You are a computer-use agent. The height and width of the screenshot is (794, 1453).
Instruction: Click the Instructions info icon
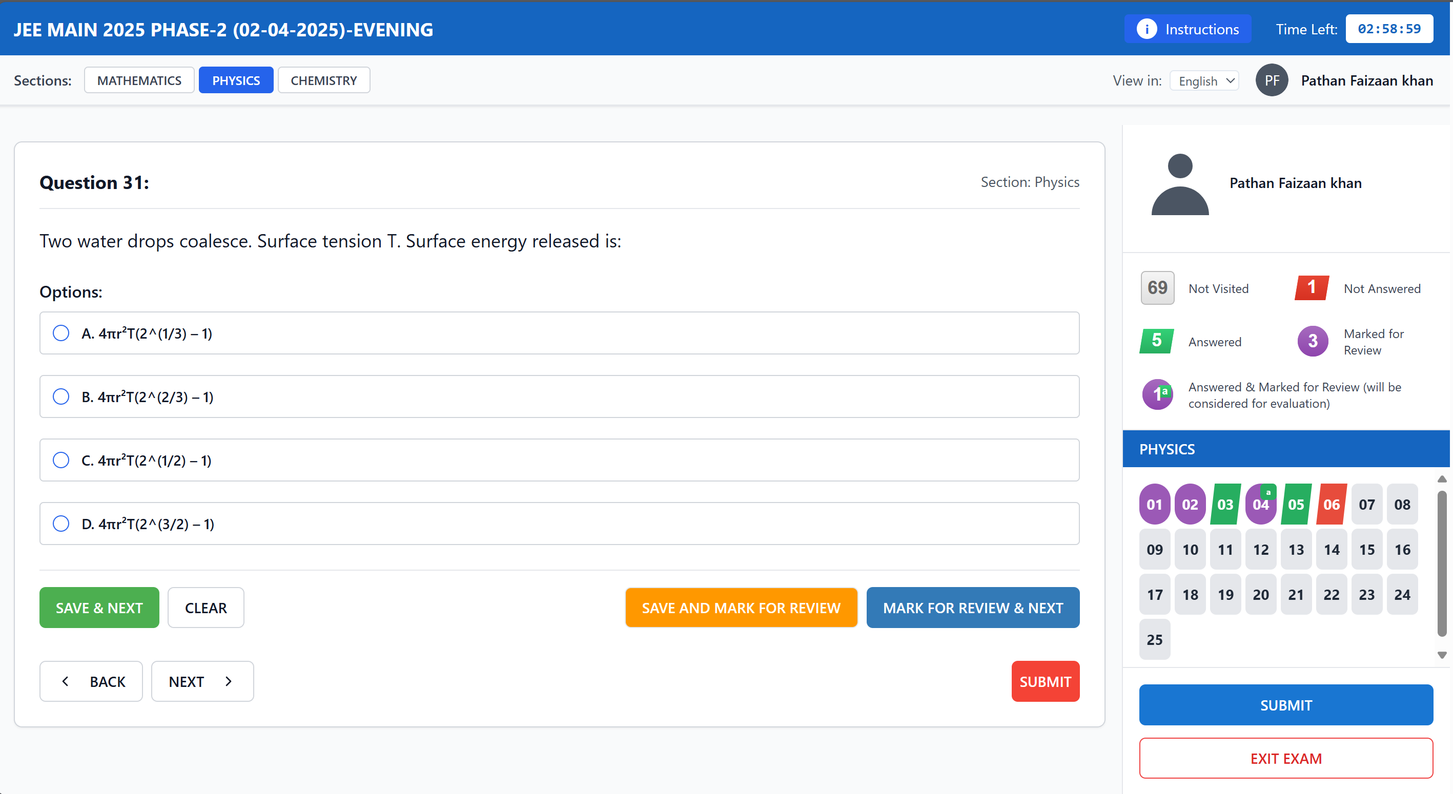coord(1146,29)
